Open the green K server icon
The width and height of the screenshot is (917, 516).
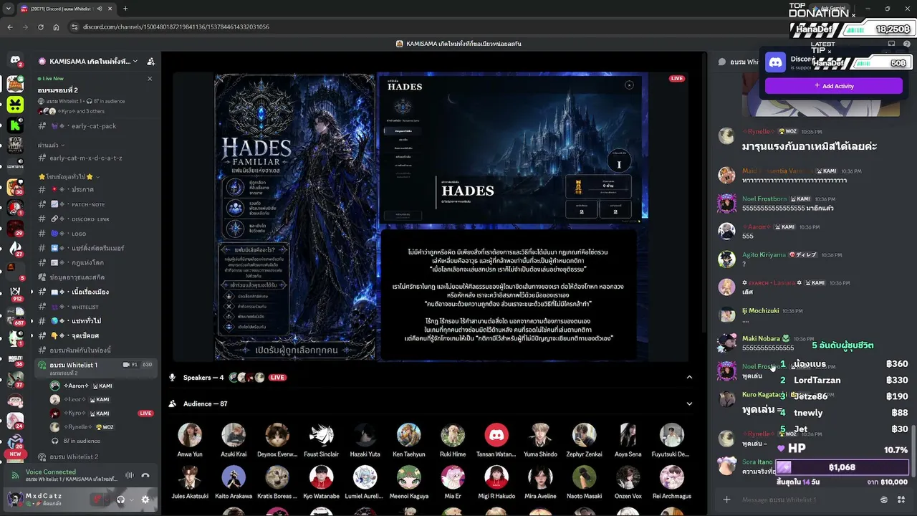15,124
